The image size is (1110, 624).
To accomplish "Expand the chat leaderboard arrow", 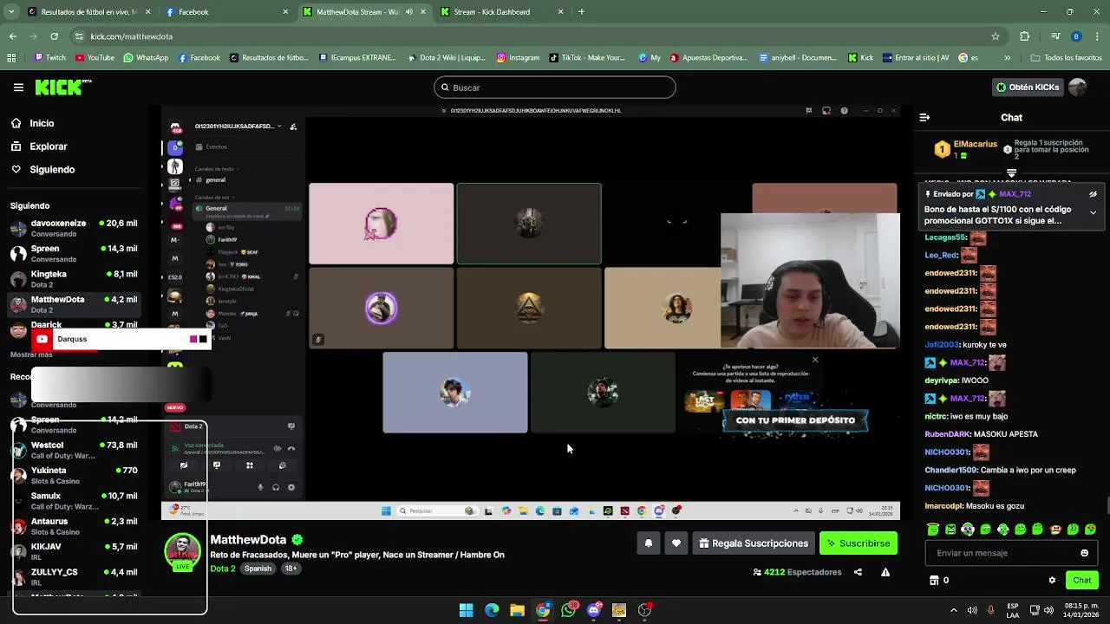I will pos(1011,173).
